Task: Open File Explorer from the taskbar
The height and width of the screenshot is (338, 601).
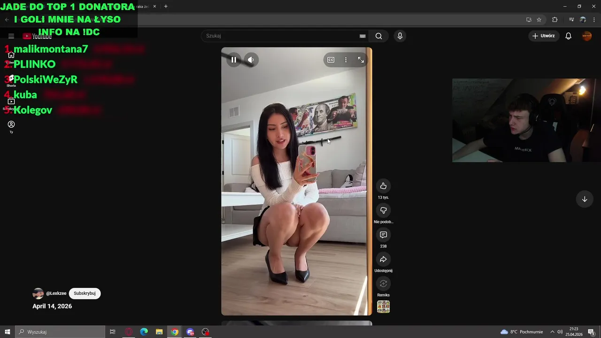Action: click(159, 332)
